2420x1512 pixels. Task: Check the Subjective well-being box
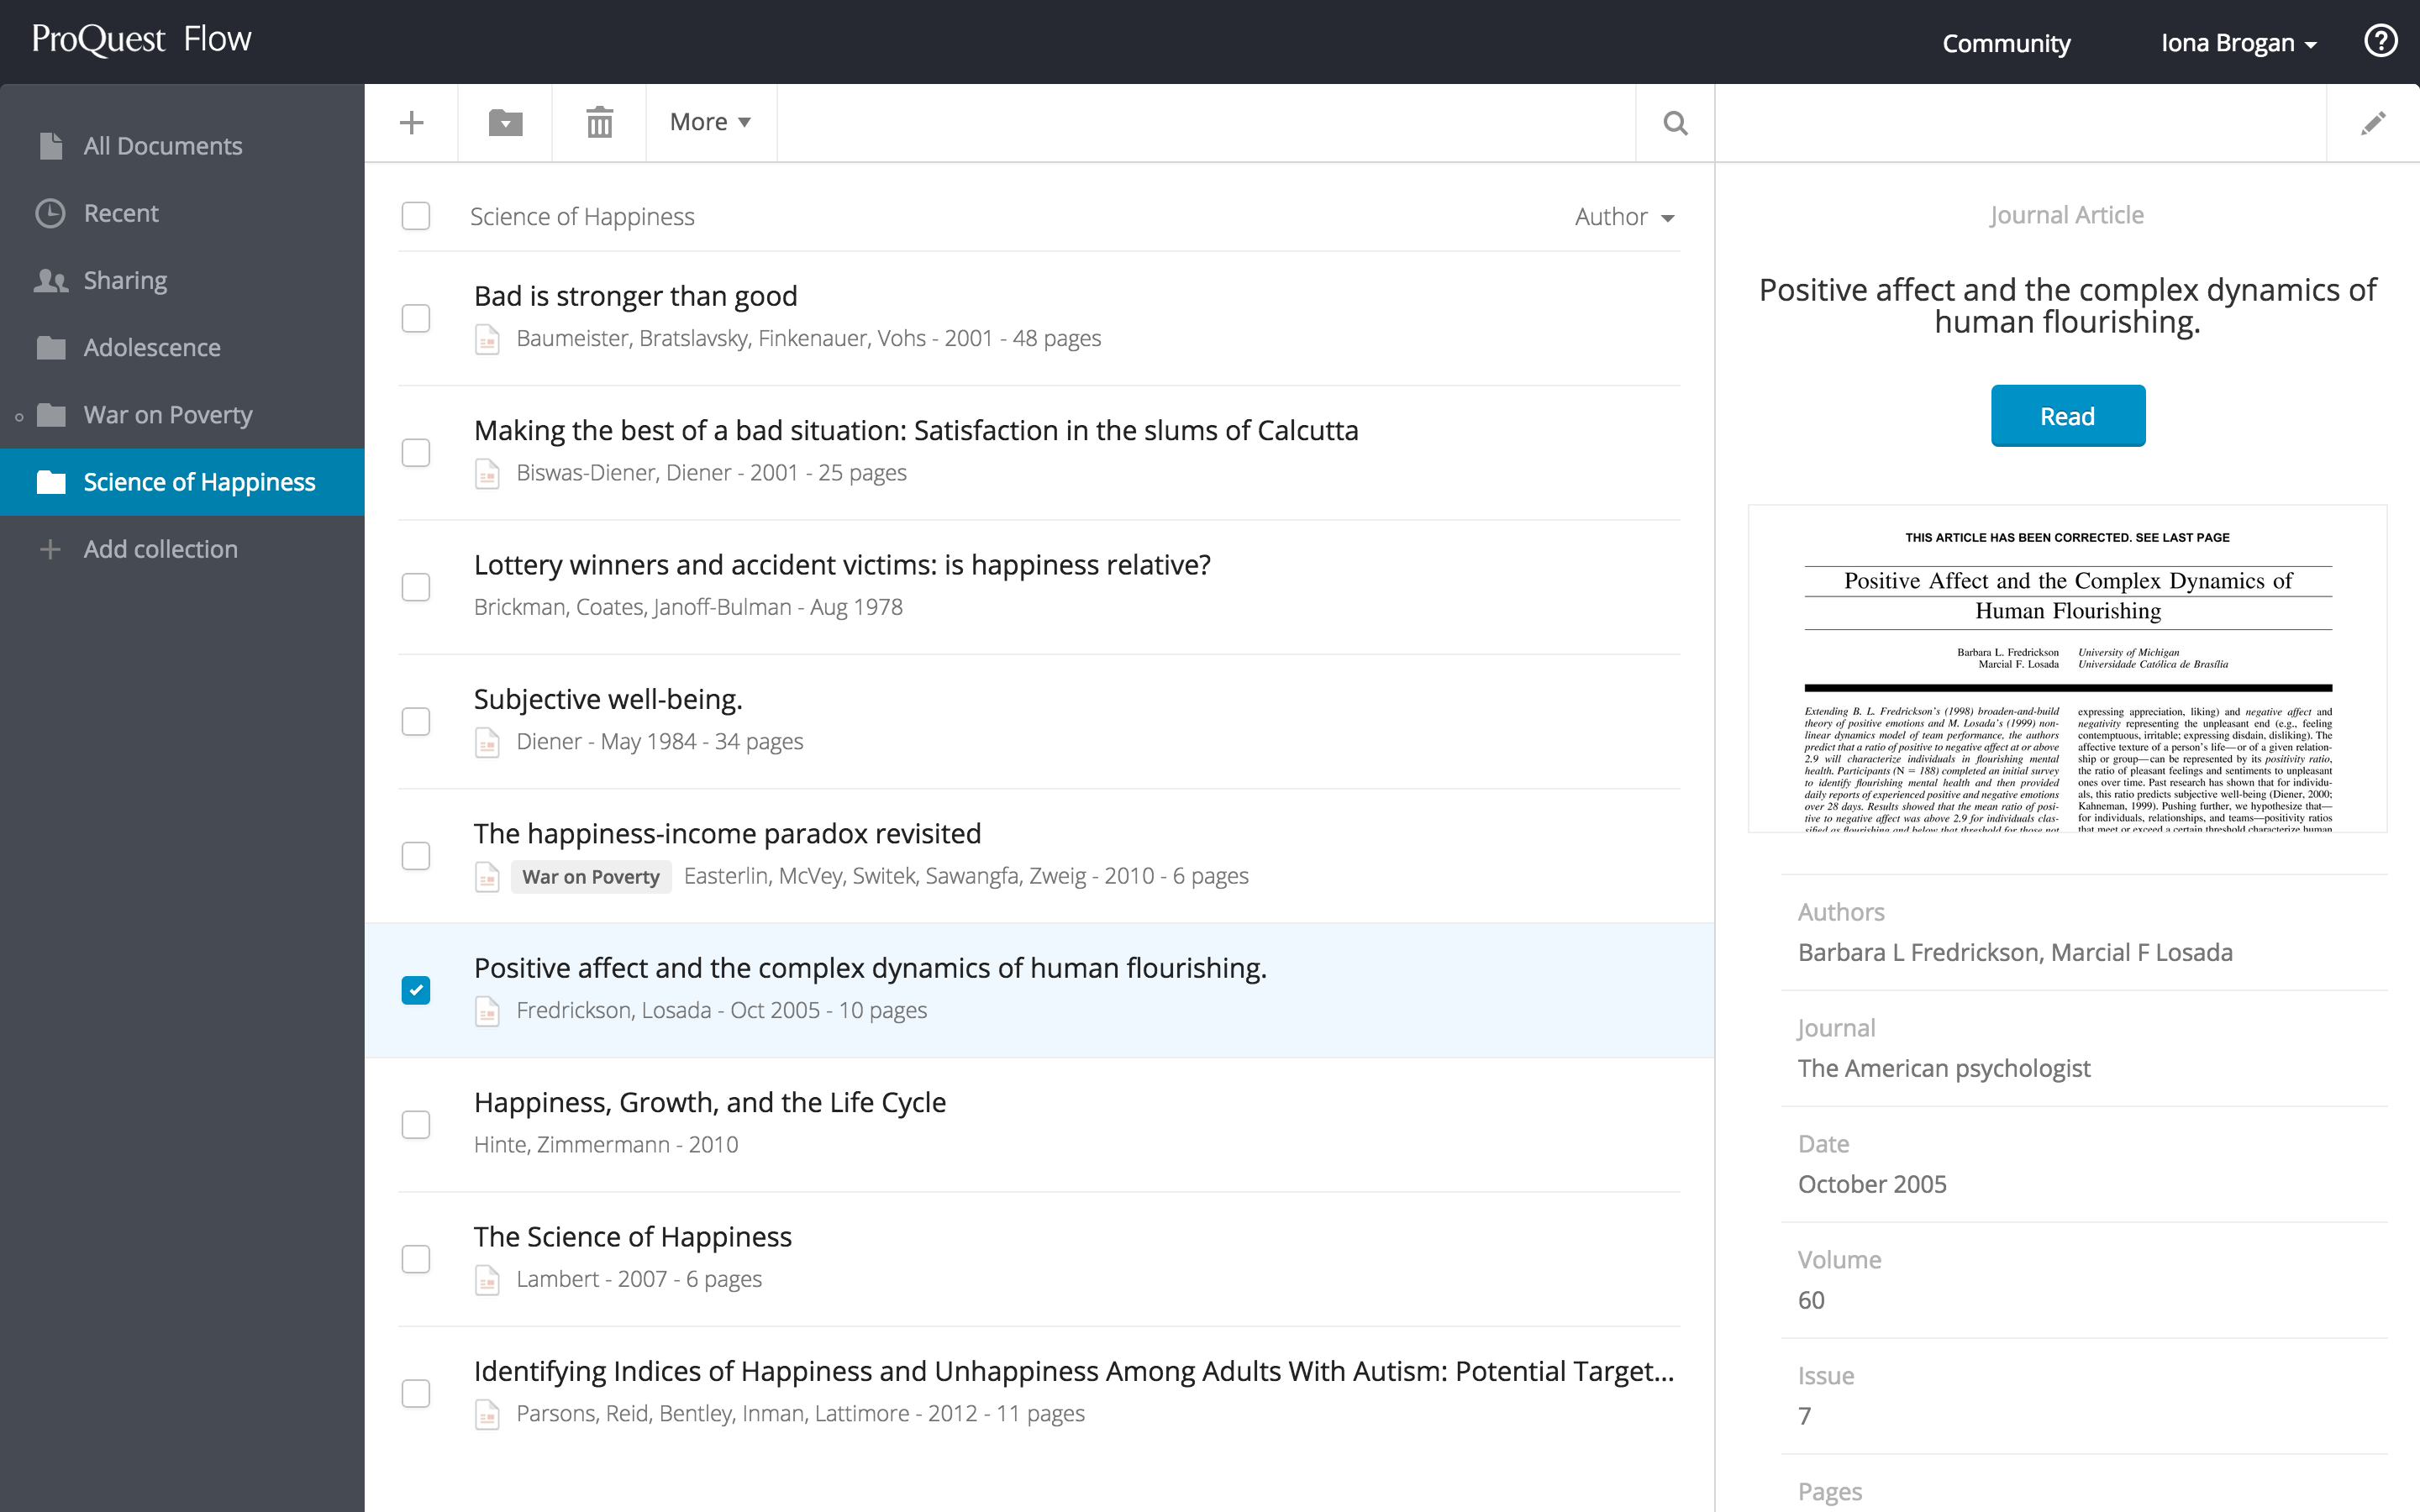(415, 721)
